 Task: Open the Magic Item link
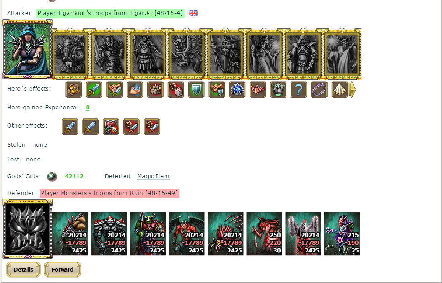pyautogui.click(x=153, y=176)
